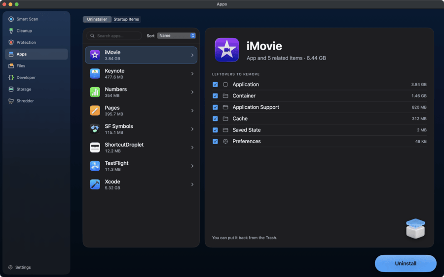The image size is (444, 277).
Task: Click the 820 MB Application Support size
Action: click(x=419, y=107)
